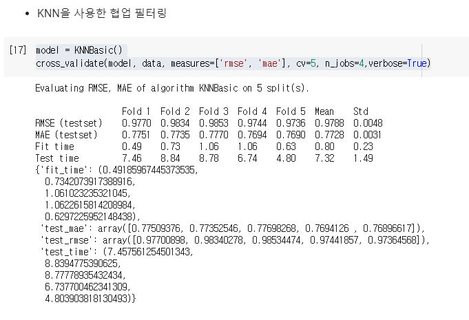469x320 pixels.
Task: Click MAE Fold 4 value 0.7694
Action: (252, 135)
